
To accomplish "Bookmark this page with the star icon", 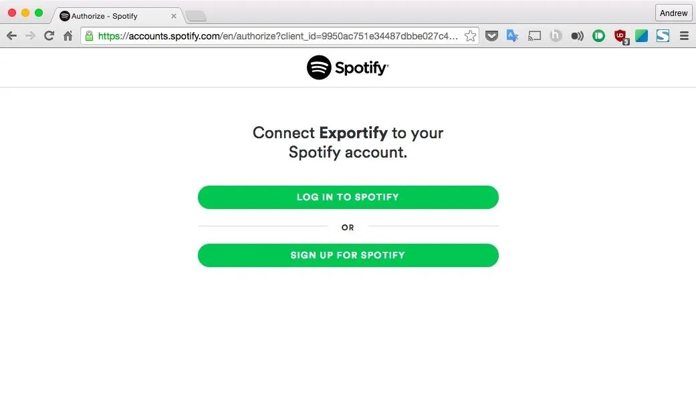I will point(470,36).
